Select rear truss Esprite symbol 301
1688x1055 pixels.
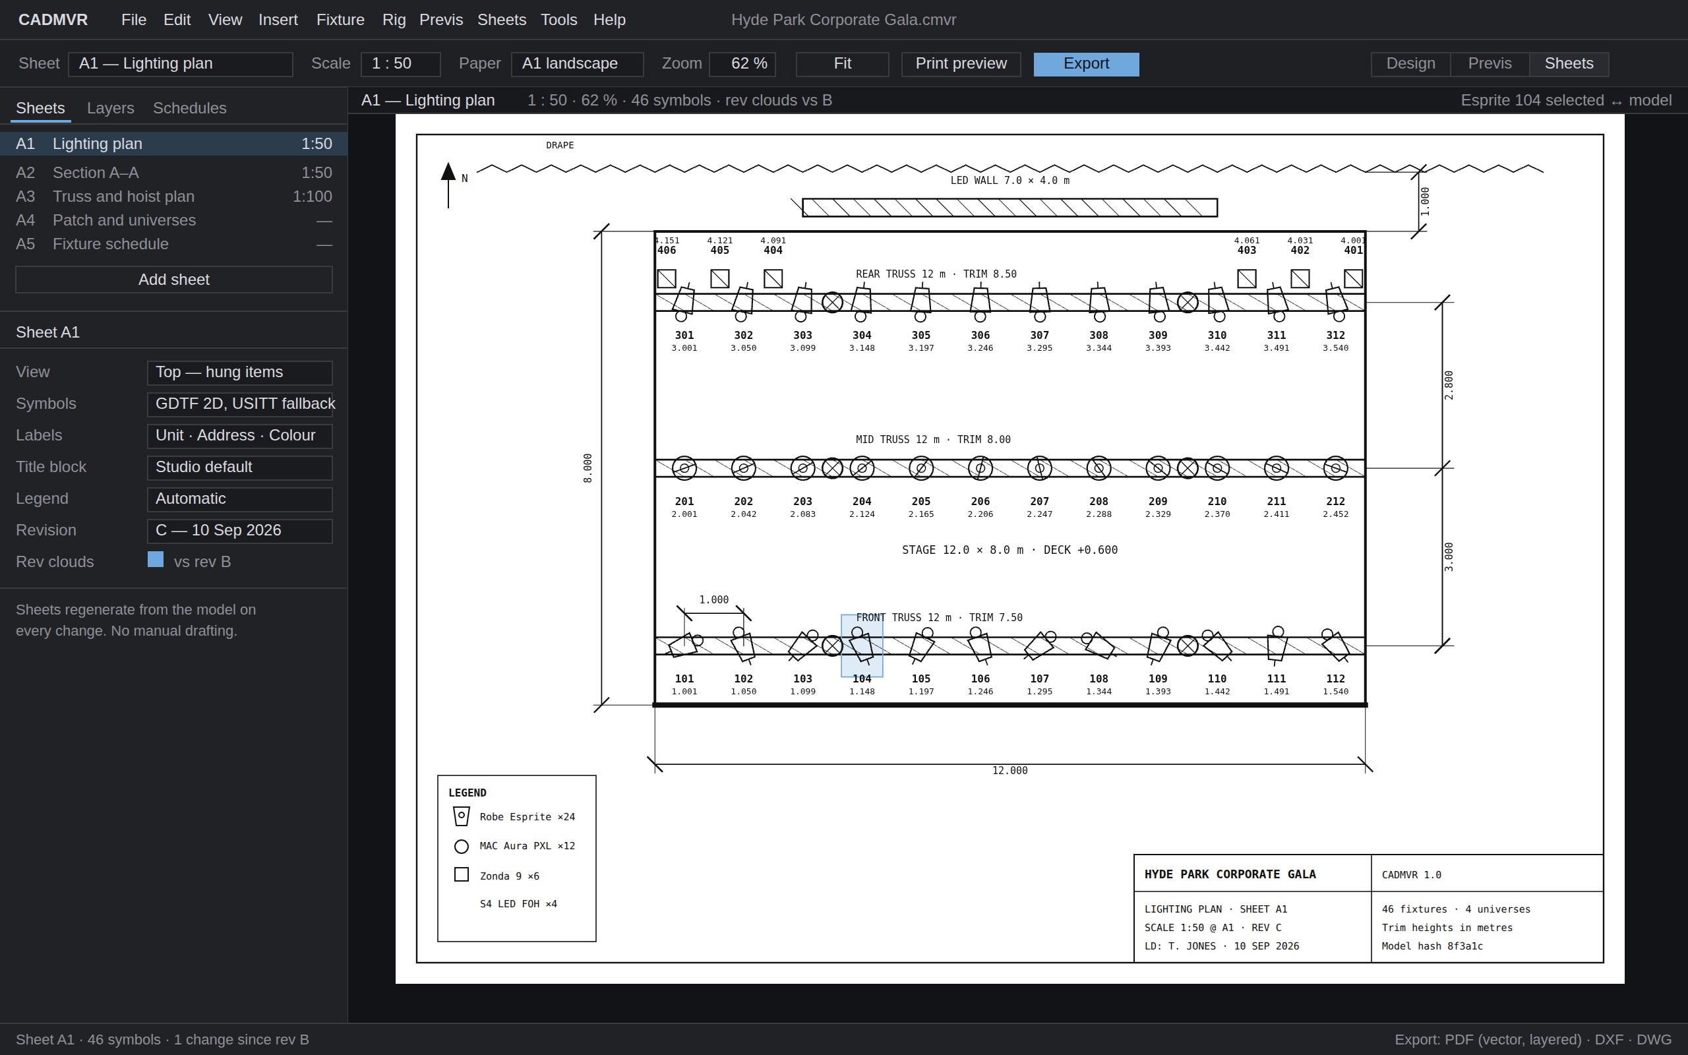pyautogui.click(x=684, y=301)
